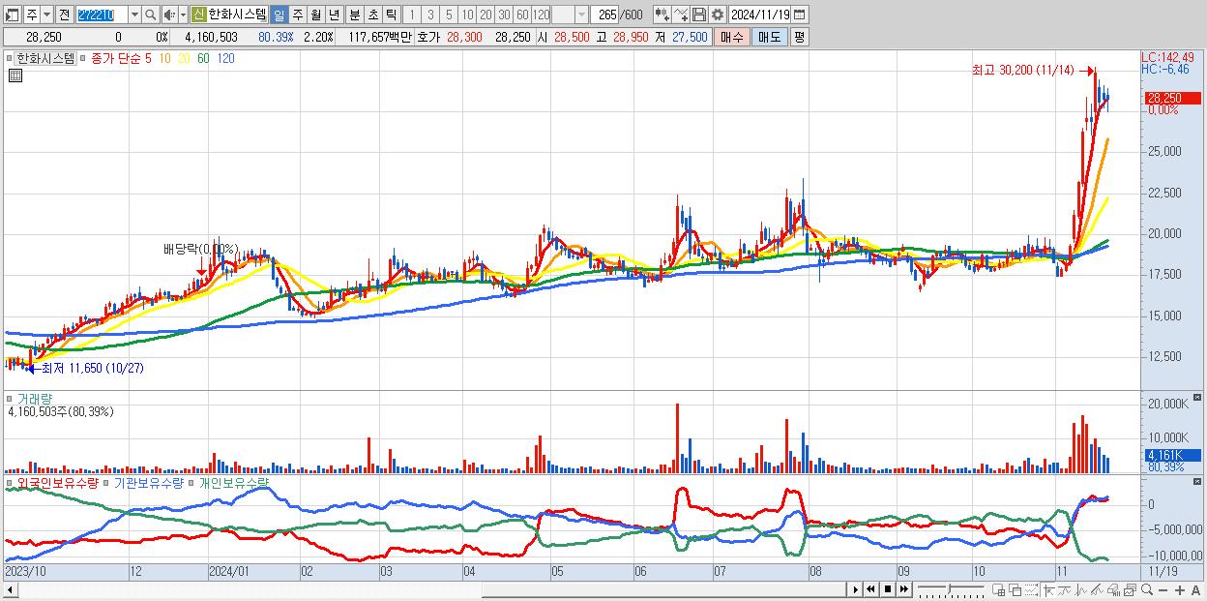Switch to the 분 minute chart period
The width and height of the screenshot is (1207, 601).
[x=354, y=15]
